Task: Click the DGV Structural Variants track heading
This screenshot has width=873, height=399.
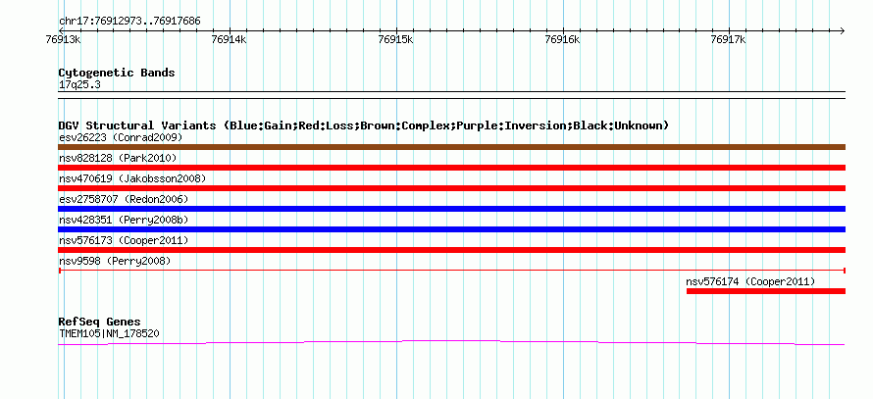Action: (x=364, y=125)
